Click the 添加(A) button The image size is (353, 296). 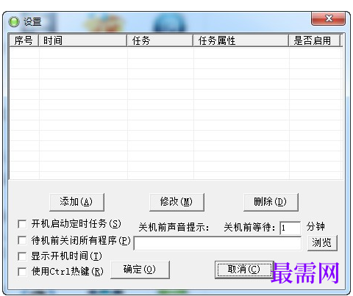[x=76, y=202]
